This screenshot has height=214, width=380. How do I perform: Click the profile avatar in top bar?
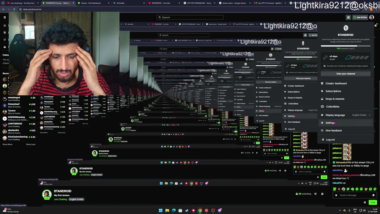[x=372, y=17]
